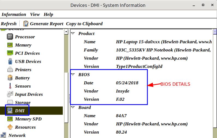Click the DMI computer icon

10,111
